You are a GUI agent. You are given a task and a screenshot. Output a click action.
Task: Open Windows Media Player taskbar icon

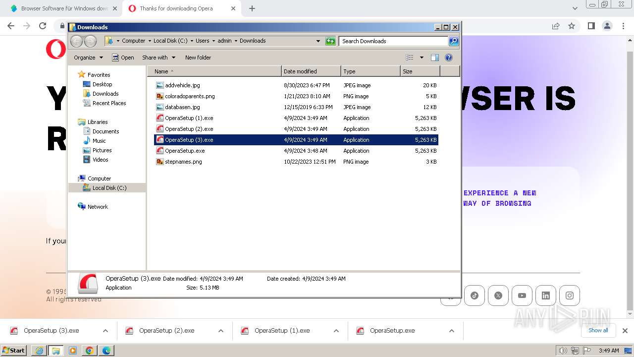(x=73, y=351)
